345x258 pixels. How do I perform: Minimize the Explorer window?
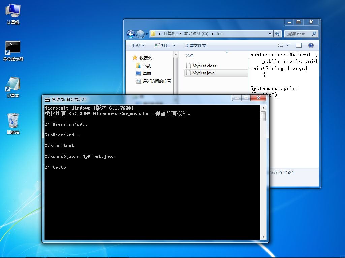point(289,22)
